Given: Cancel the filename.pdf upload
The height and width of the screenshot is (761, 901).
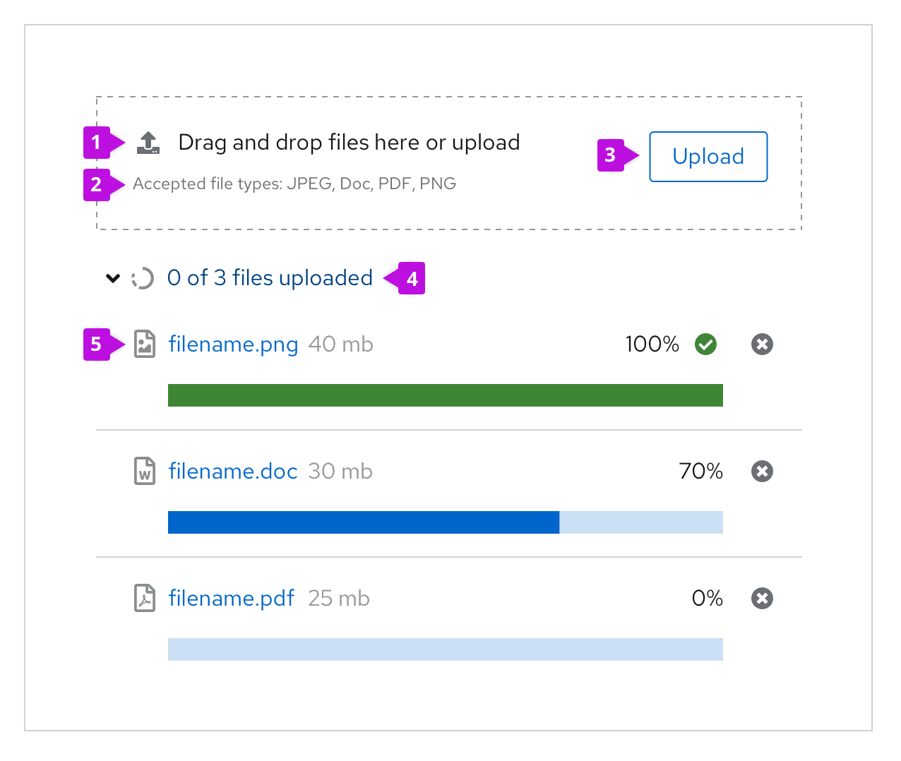Looking at the screenshot, I should pos(762,598).
